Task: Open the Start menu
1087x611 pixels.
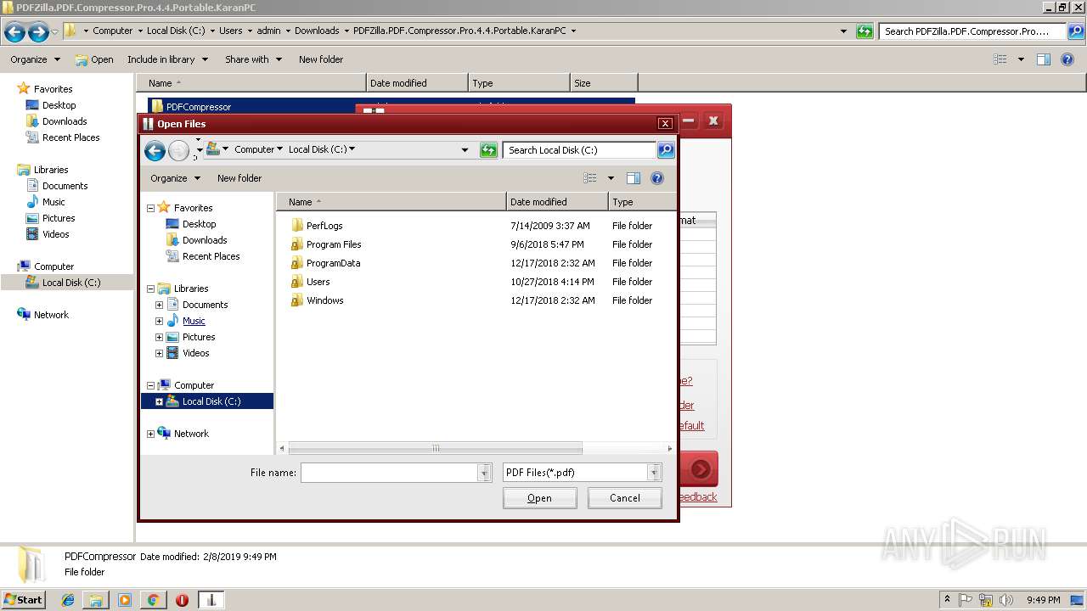Action: pos(23,599)
